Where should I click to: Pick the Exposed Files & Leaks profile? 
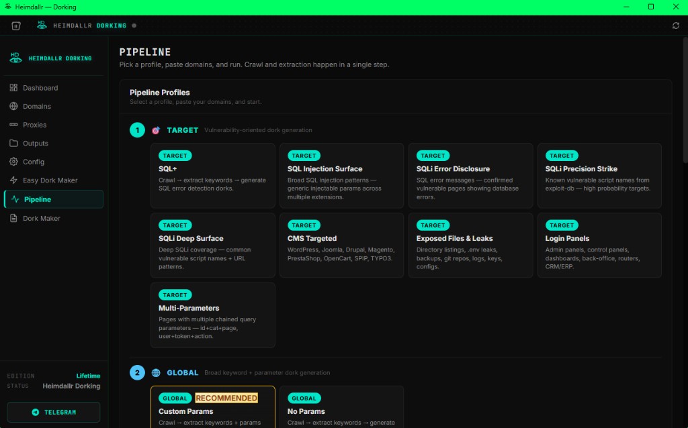(x=471, y=246)
